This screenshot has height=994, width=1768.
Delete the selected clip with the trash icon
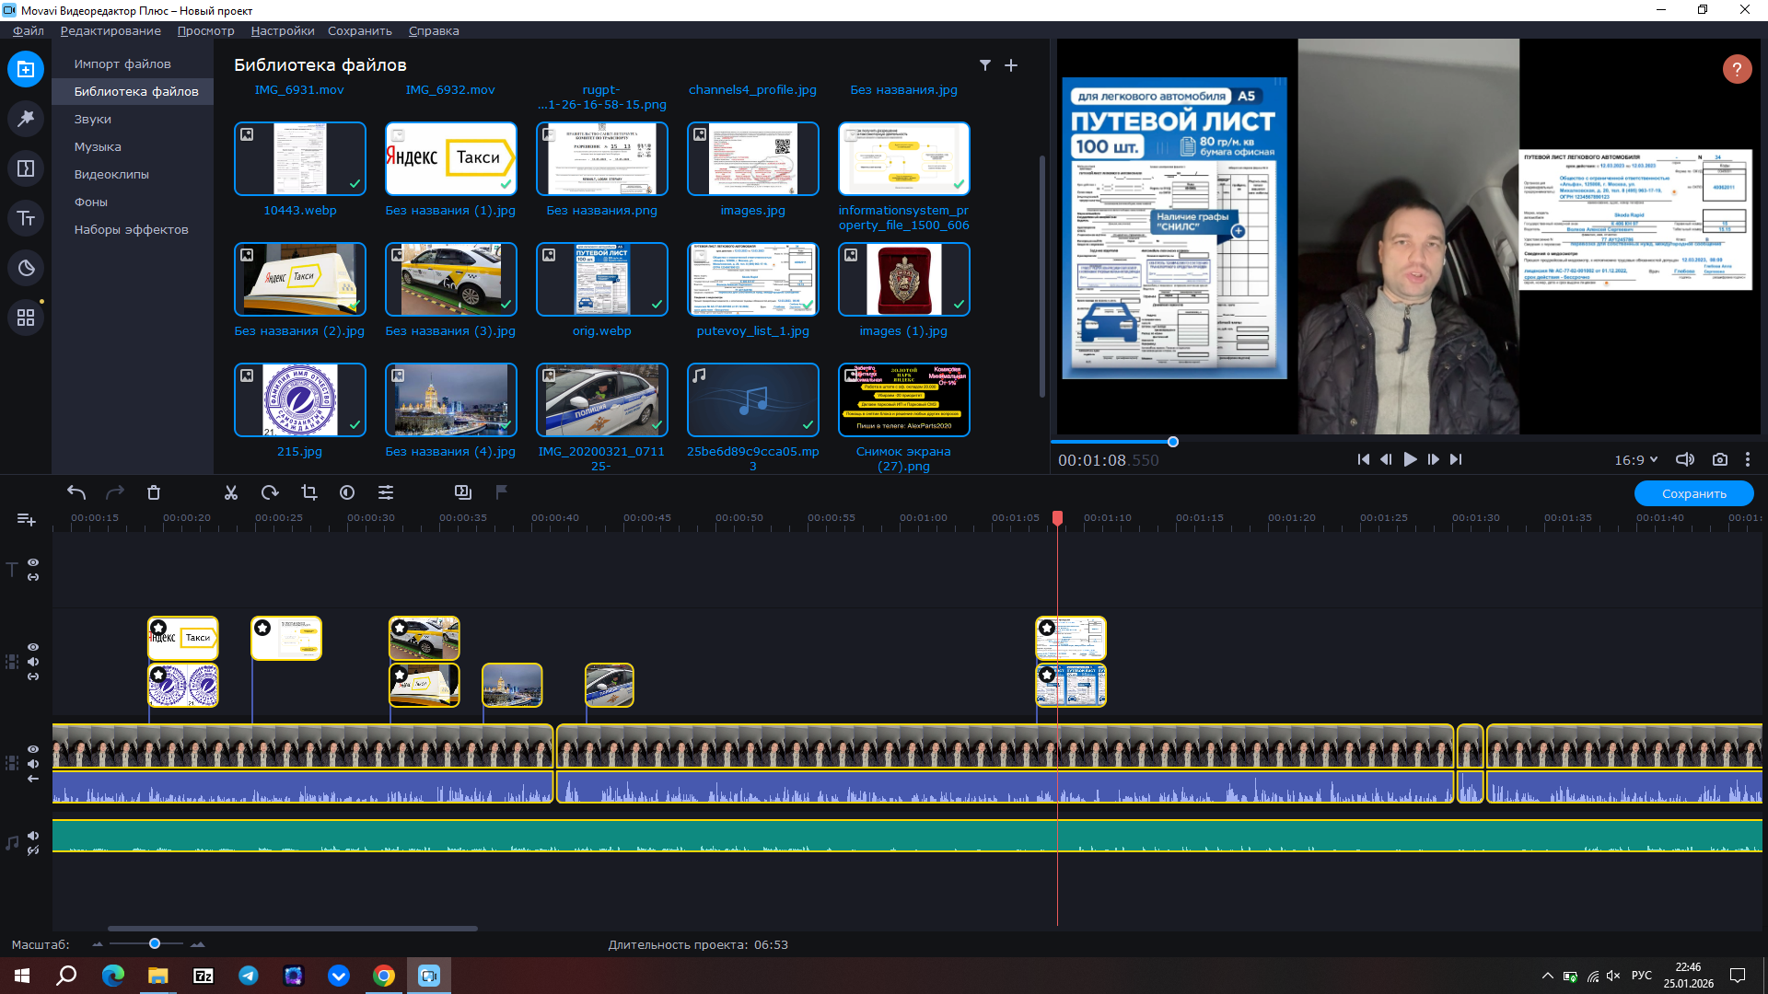(154, 492)
